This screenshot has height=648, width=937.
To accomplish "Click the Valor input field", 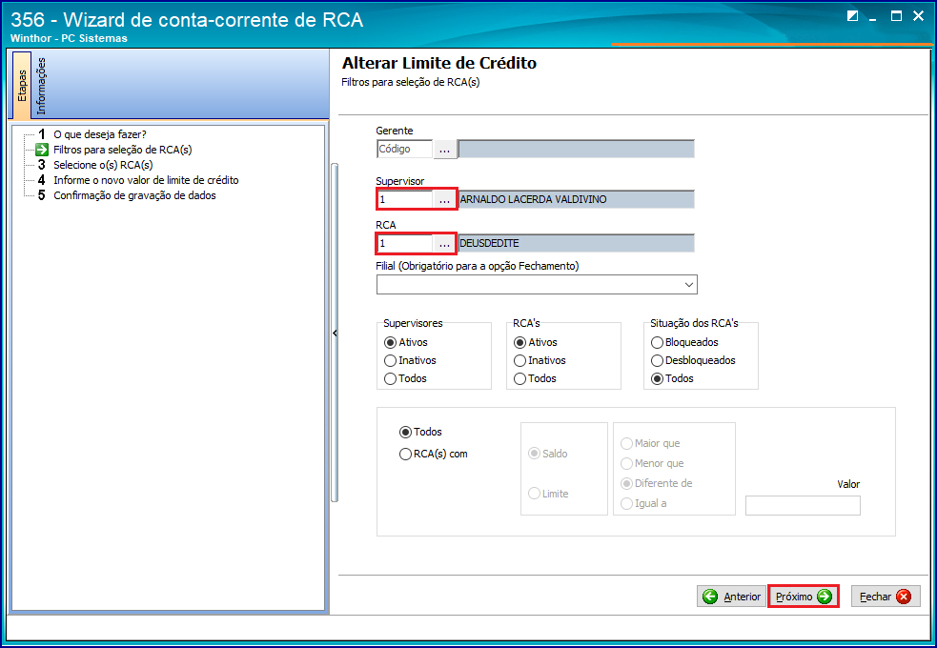I will pos(803,505).
